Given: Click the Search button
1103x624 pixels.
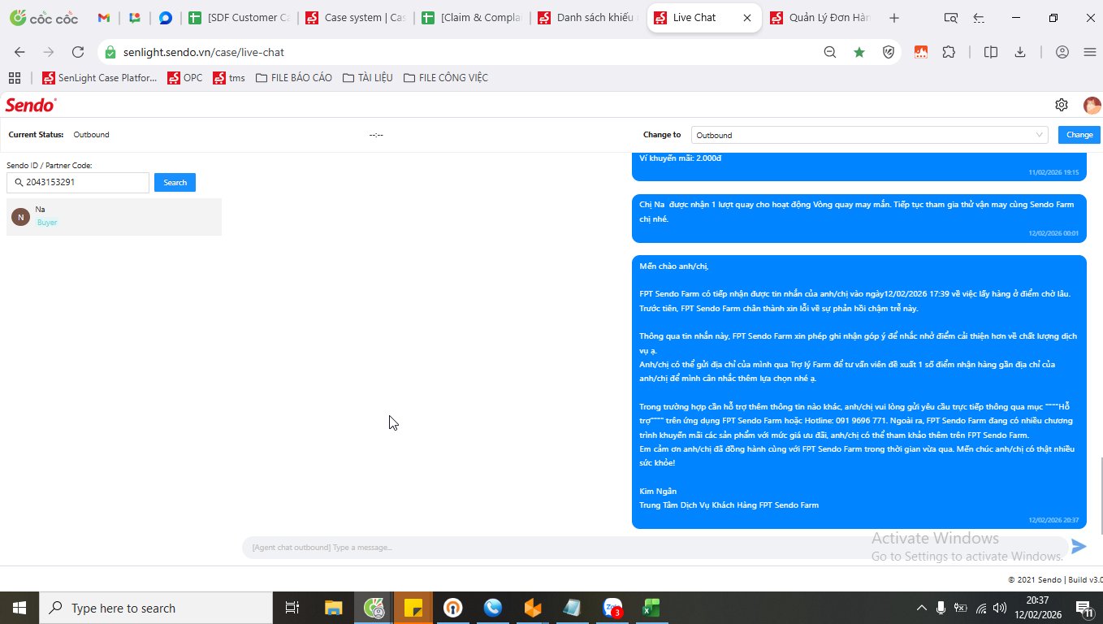Looking at the screenshot, I should [175, 183].
